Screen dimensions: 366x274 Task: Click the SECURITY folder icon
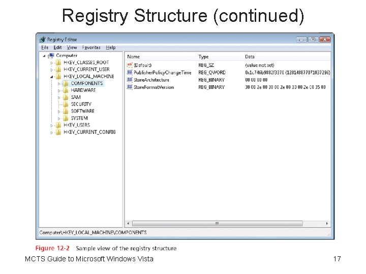[66, 104]
